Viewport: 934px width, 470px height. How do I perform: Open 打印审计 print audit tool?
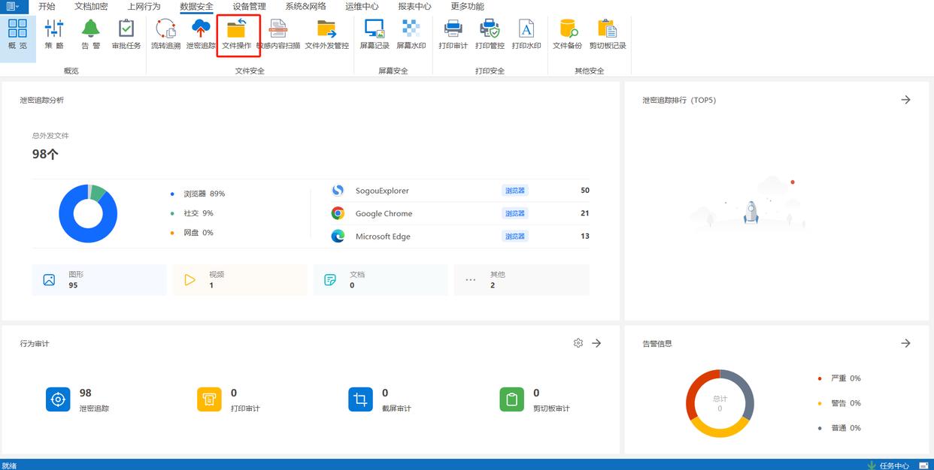pyautogui.click(x=453, y=35)
